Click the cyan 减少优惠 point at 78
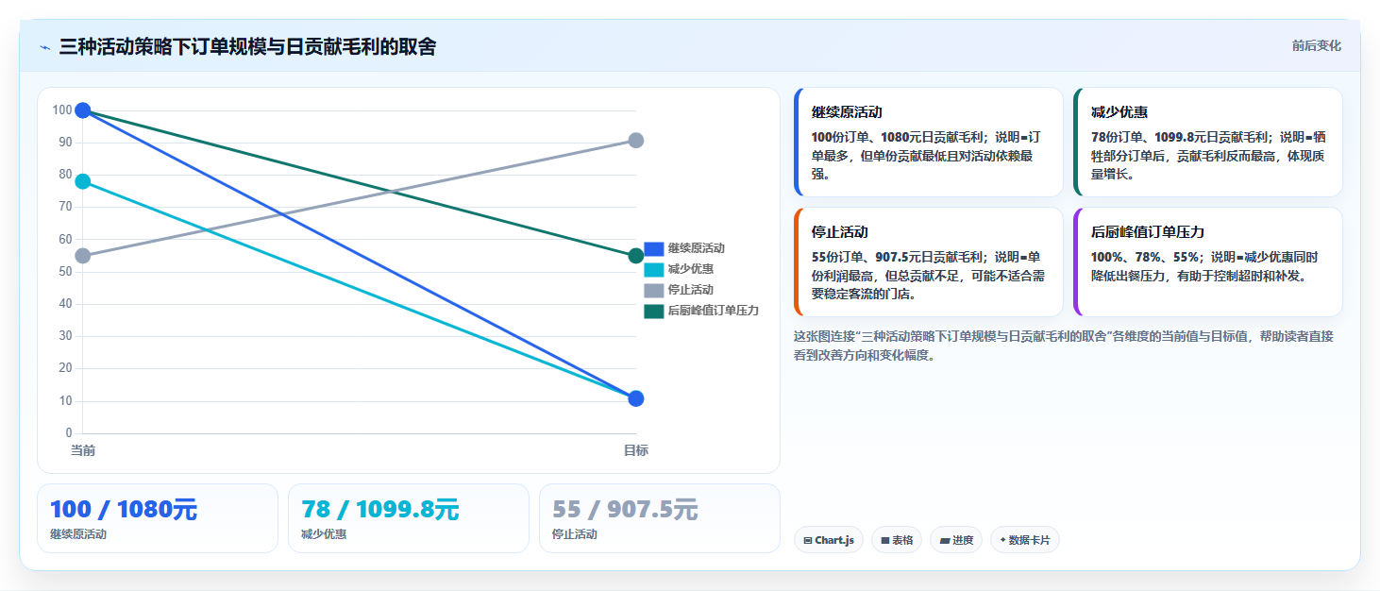 point(83,181)
